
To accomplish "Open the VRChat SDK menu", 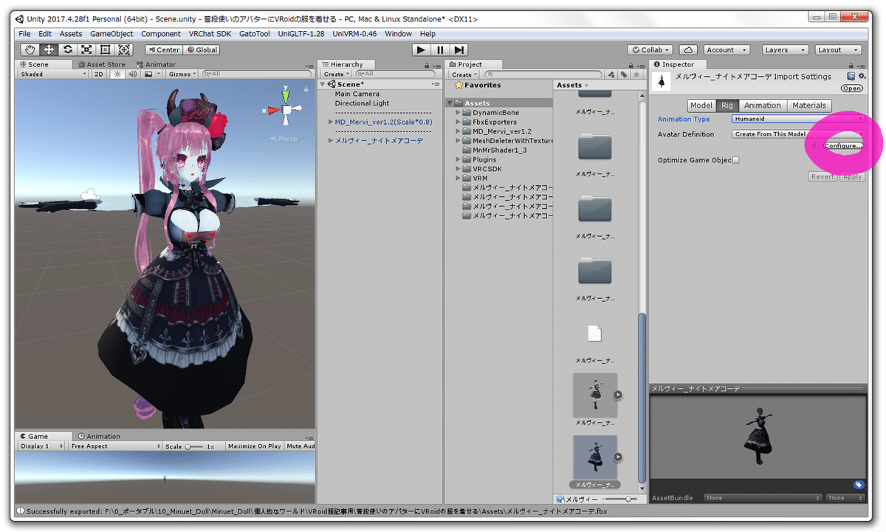I will [x=210, y=34].
